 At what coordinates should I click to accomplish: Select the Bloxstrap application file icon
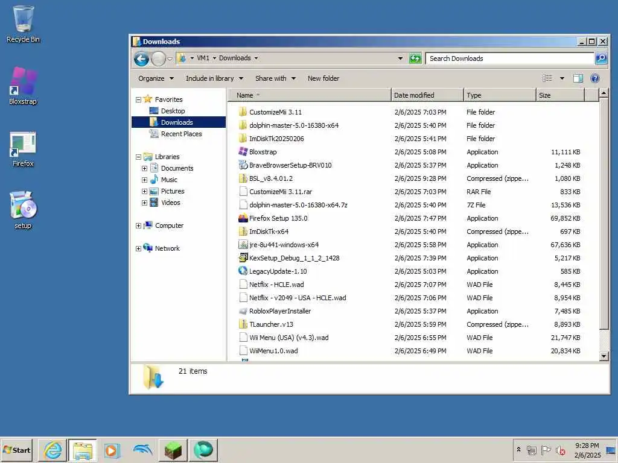(x=243, y=151)
